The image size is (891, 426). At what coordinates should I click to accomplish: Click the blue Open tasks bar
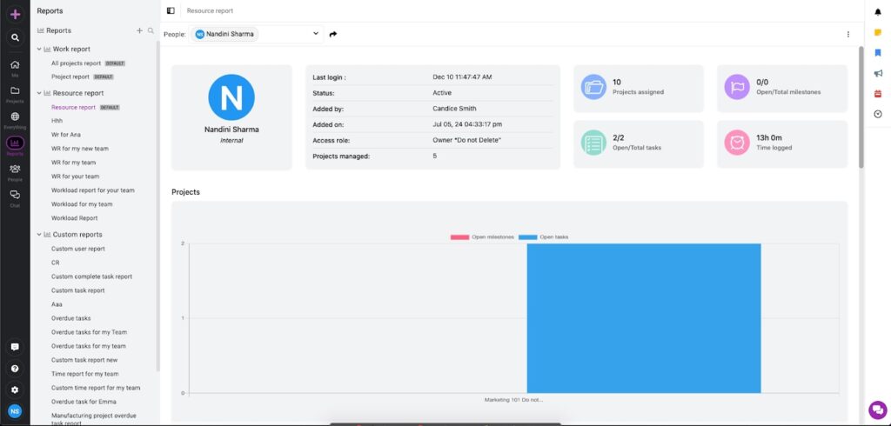tap(644, 318)
